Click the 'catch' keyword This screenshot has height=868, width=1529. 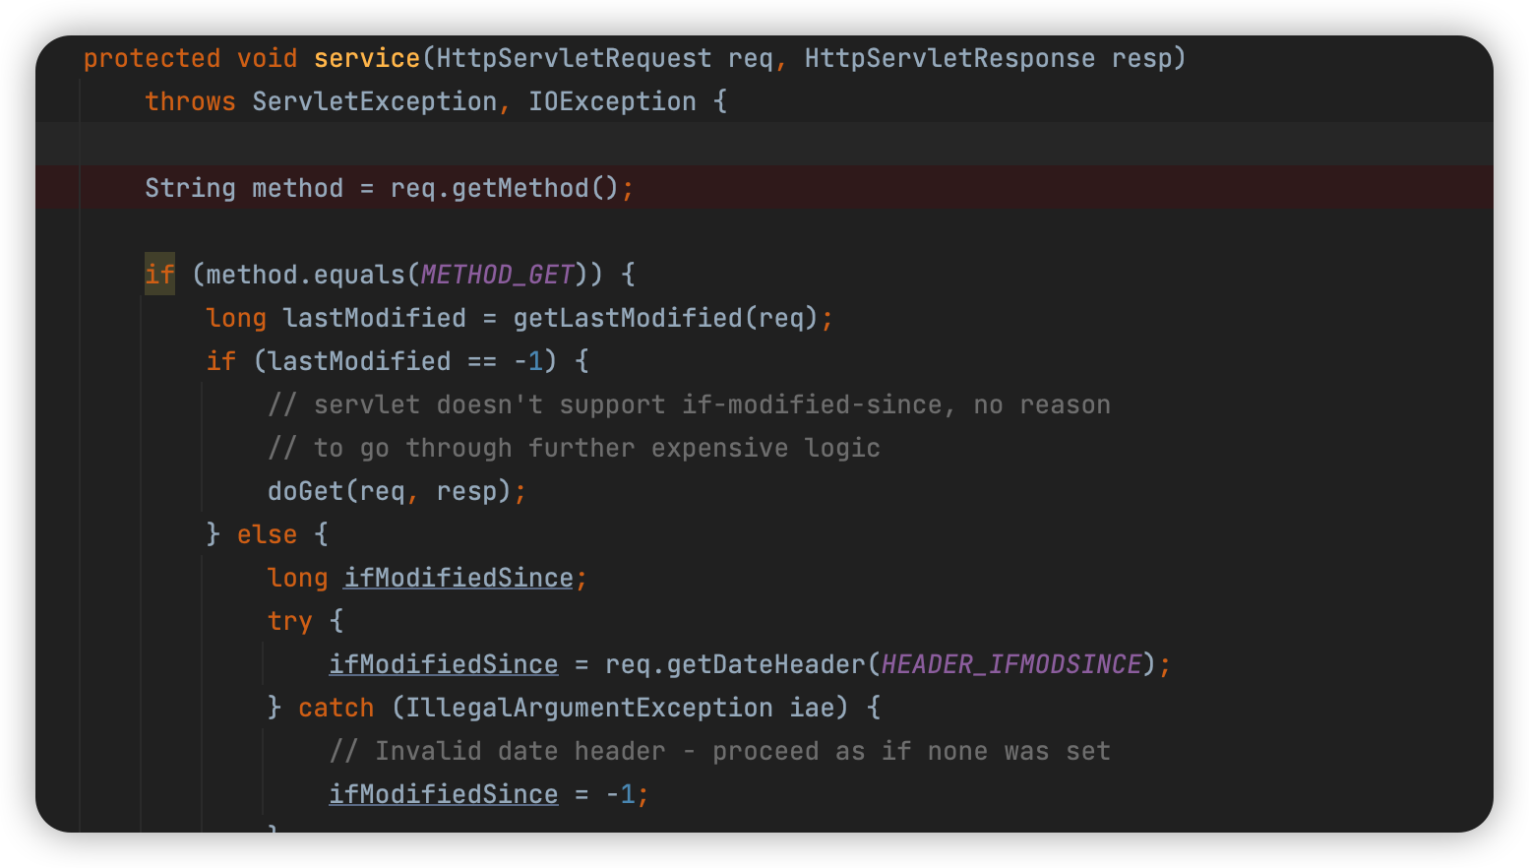[x=336, y=708]
